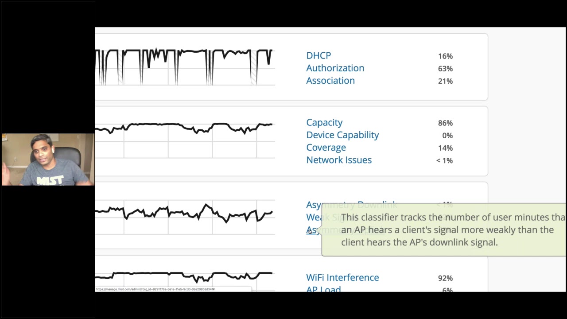This screenshot has width=567, height=319.
Task: Click the AP Load classifier
Action: pos(323,289)
